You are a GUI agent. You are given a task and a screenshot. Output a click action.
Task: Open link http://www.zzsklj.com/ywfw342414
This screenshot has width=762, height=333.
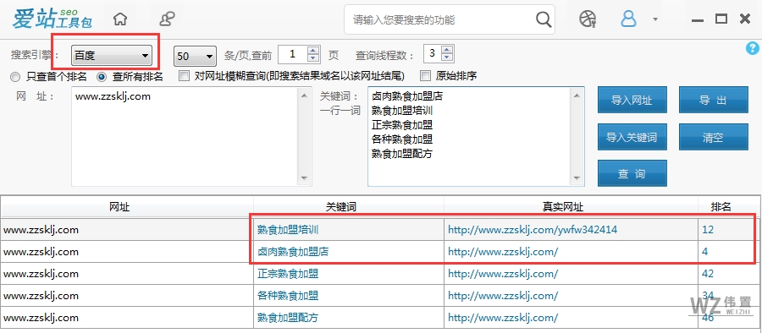[533, 230]
